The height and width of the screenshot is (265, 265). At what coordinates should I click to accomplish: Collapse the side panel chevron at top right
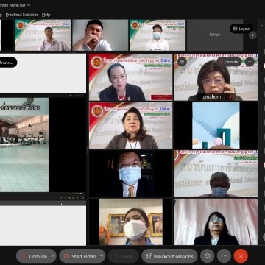coord(263,26)
